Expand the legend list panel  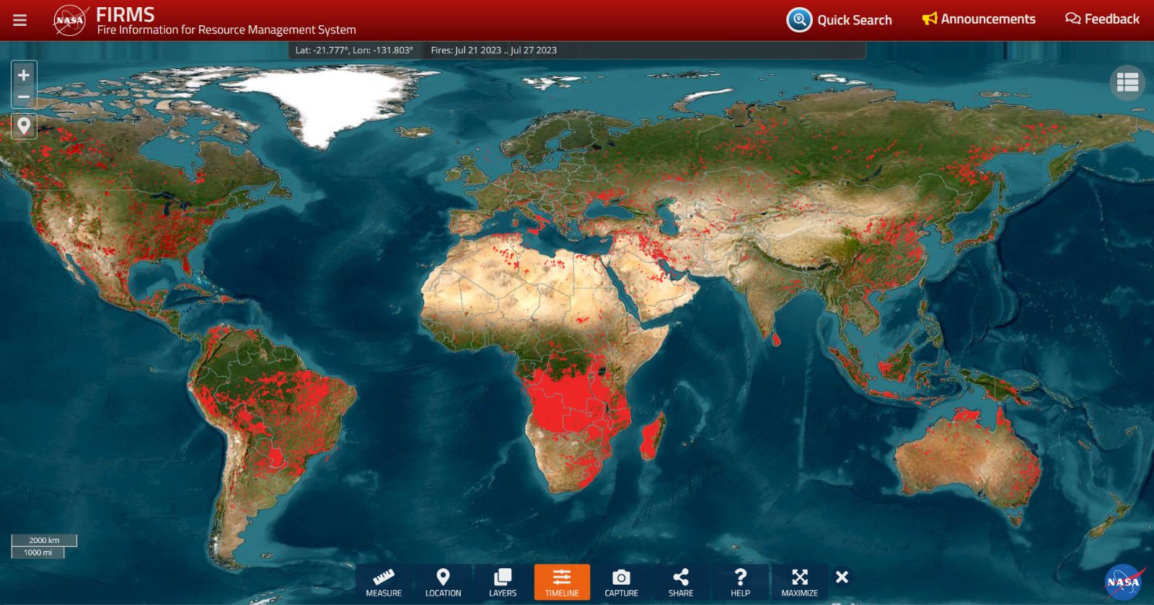(1127, 83)
